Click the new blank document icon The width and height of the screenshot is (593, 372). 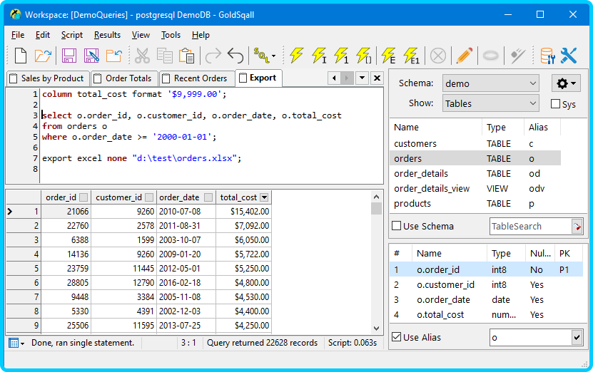21,56
